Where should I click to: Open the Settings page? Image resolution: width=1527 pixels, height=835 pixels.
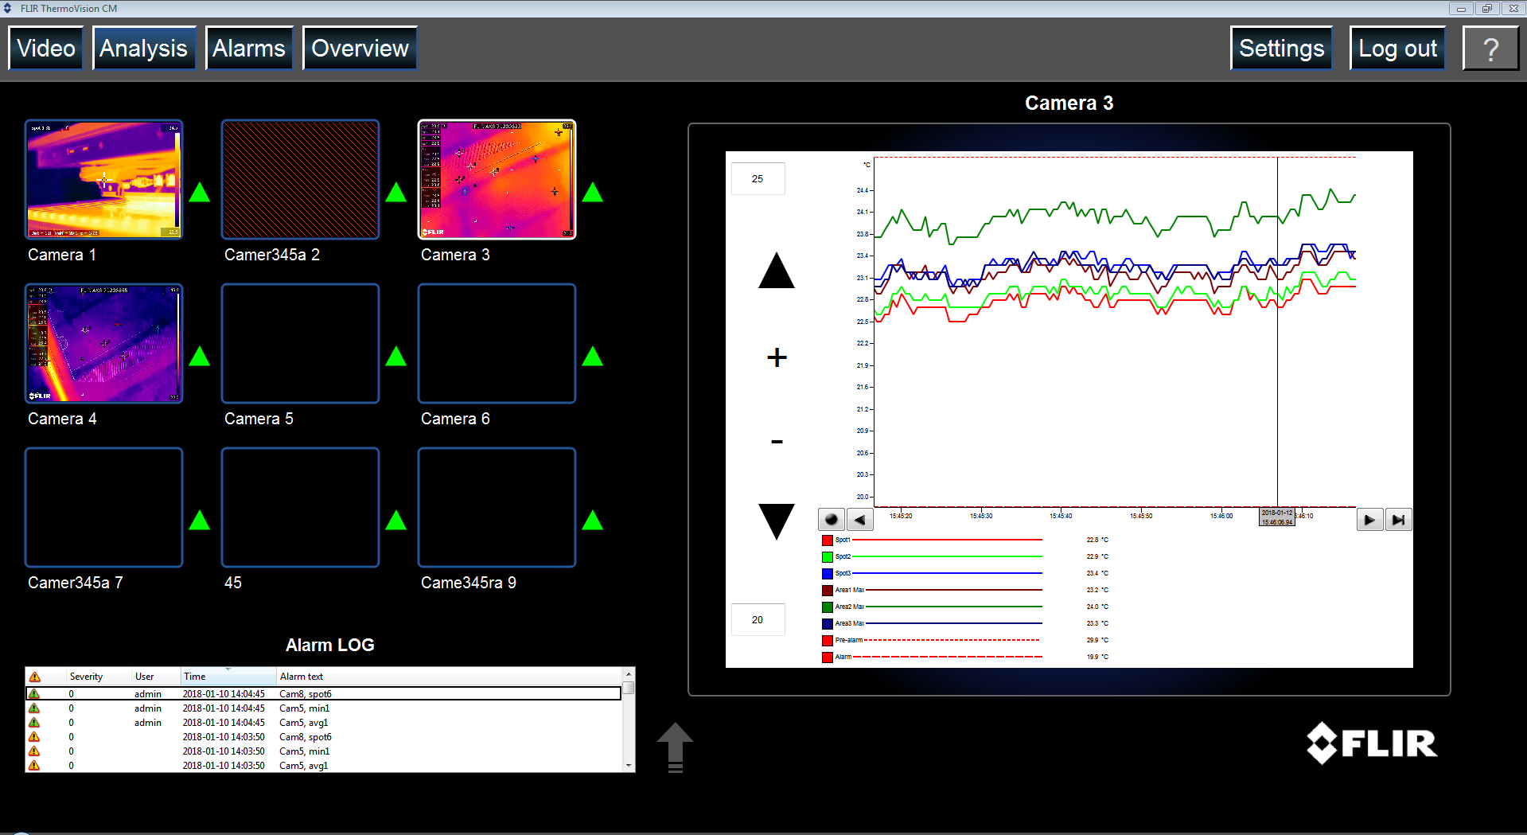(1281, 49)
